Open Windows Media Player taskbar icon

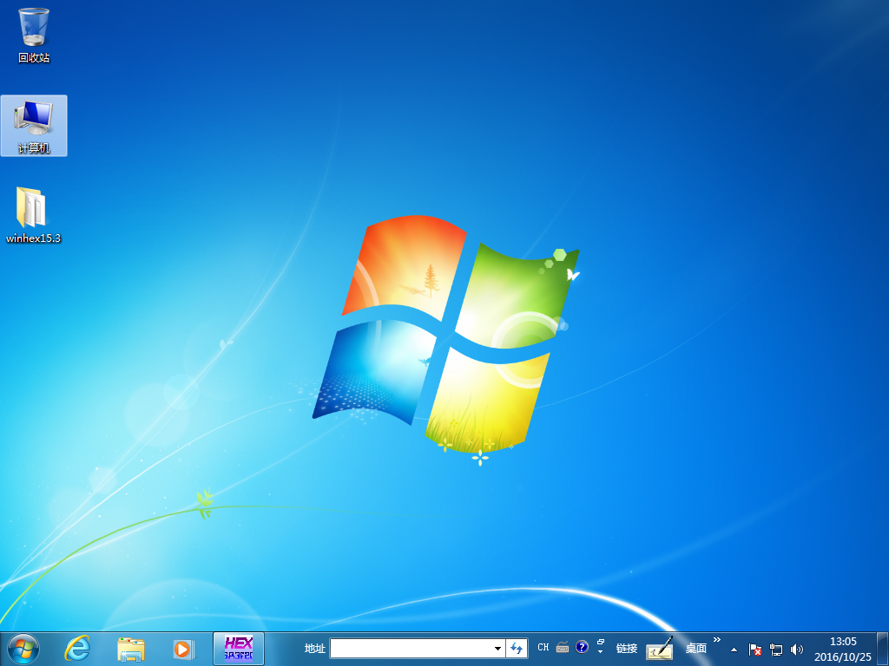[183, 649]
